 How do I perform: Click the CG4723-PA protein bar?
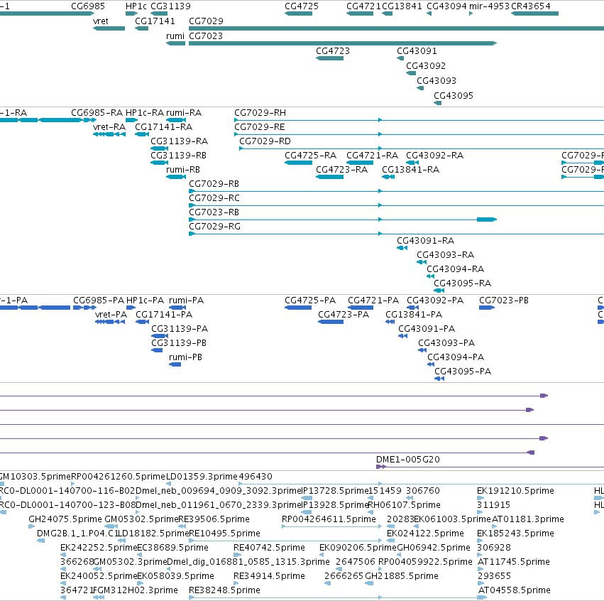[331, 322]
